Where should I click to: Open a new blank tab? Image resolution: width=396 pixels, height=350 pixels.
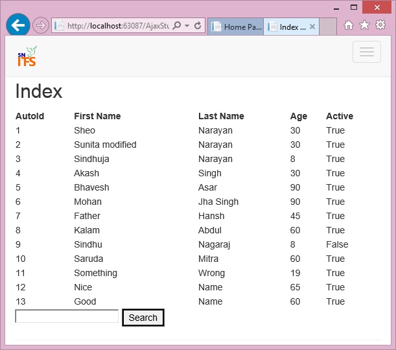coord(328,27)
